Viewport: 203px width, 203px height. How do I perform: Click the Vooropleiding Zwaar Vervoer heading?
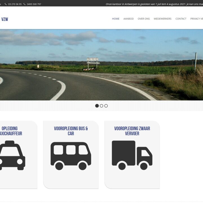[x=132, y=131]
